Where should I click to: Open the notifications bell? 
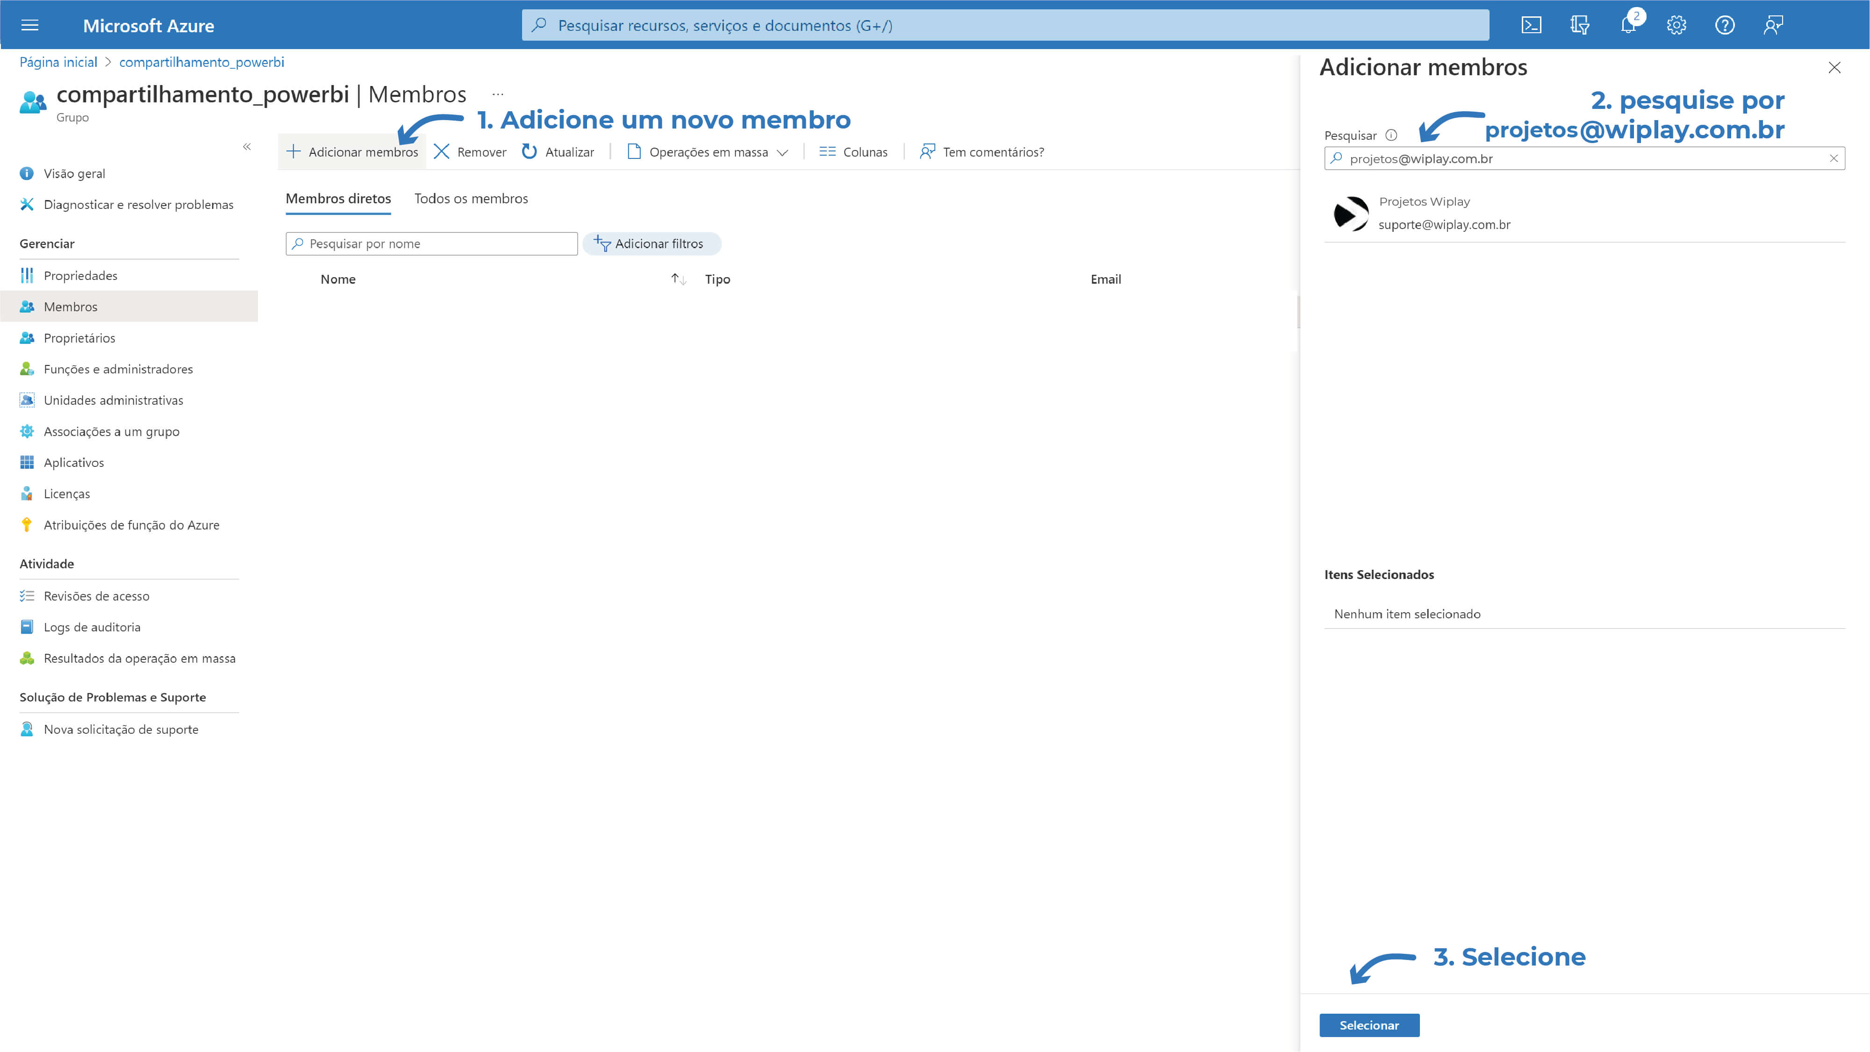[1628, 25]
